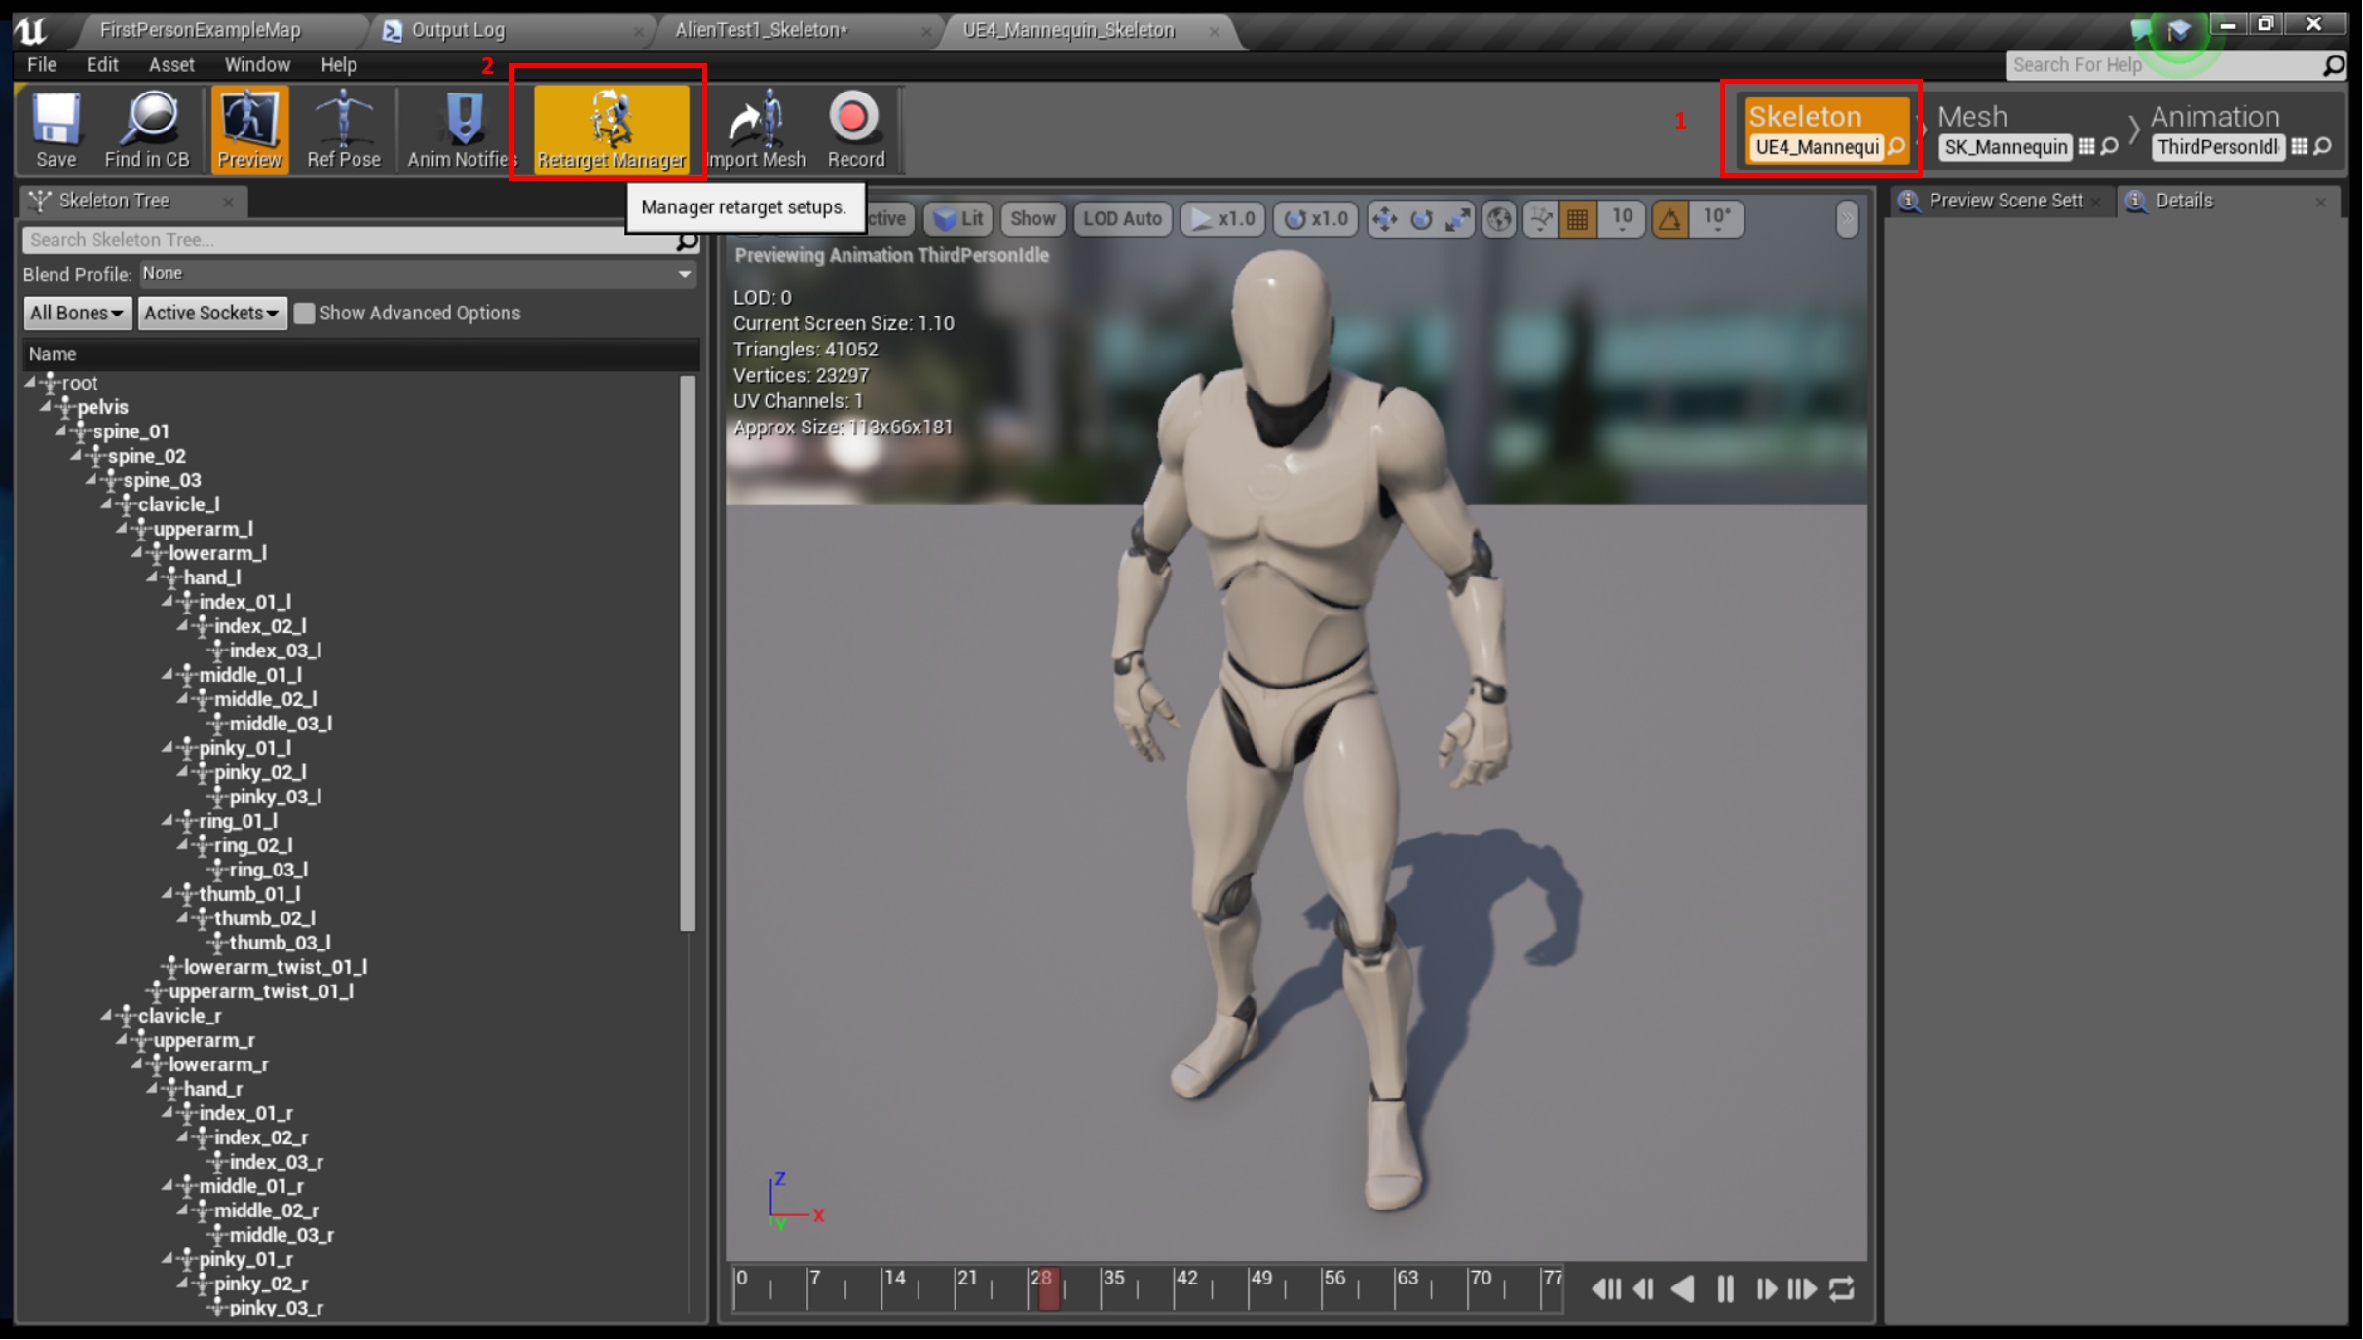Expand the viewport toolbar overflow chevron

1847,219
